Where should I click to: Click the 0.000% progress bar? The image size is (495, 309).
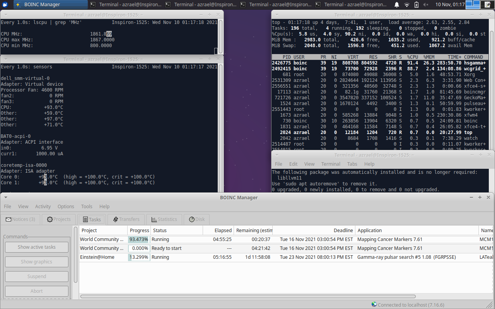pyautogui.click(x=139, y=248)
